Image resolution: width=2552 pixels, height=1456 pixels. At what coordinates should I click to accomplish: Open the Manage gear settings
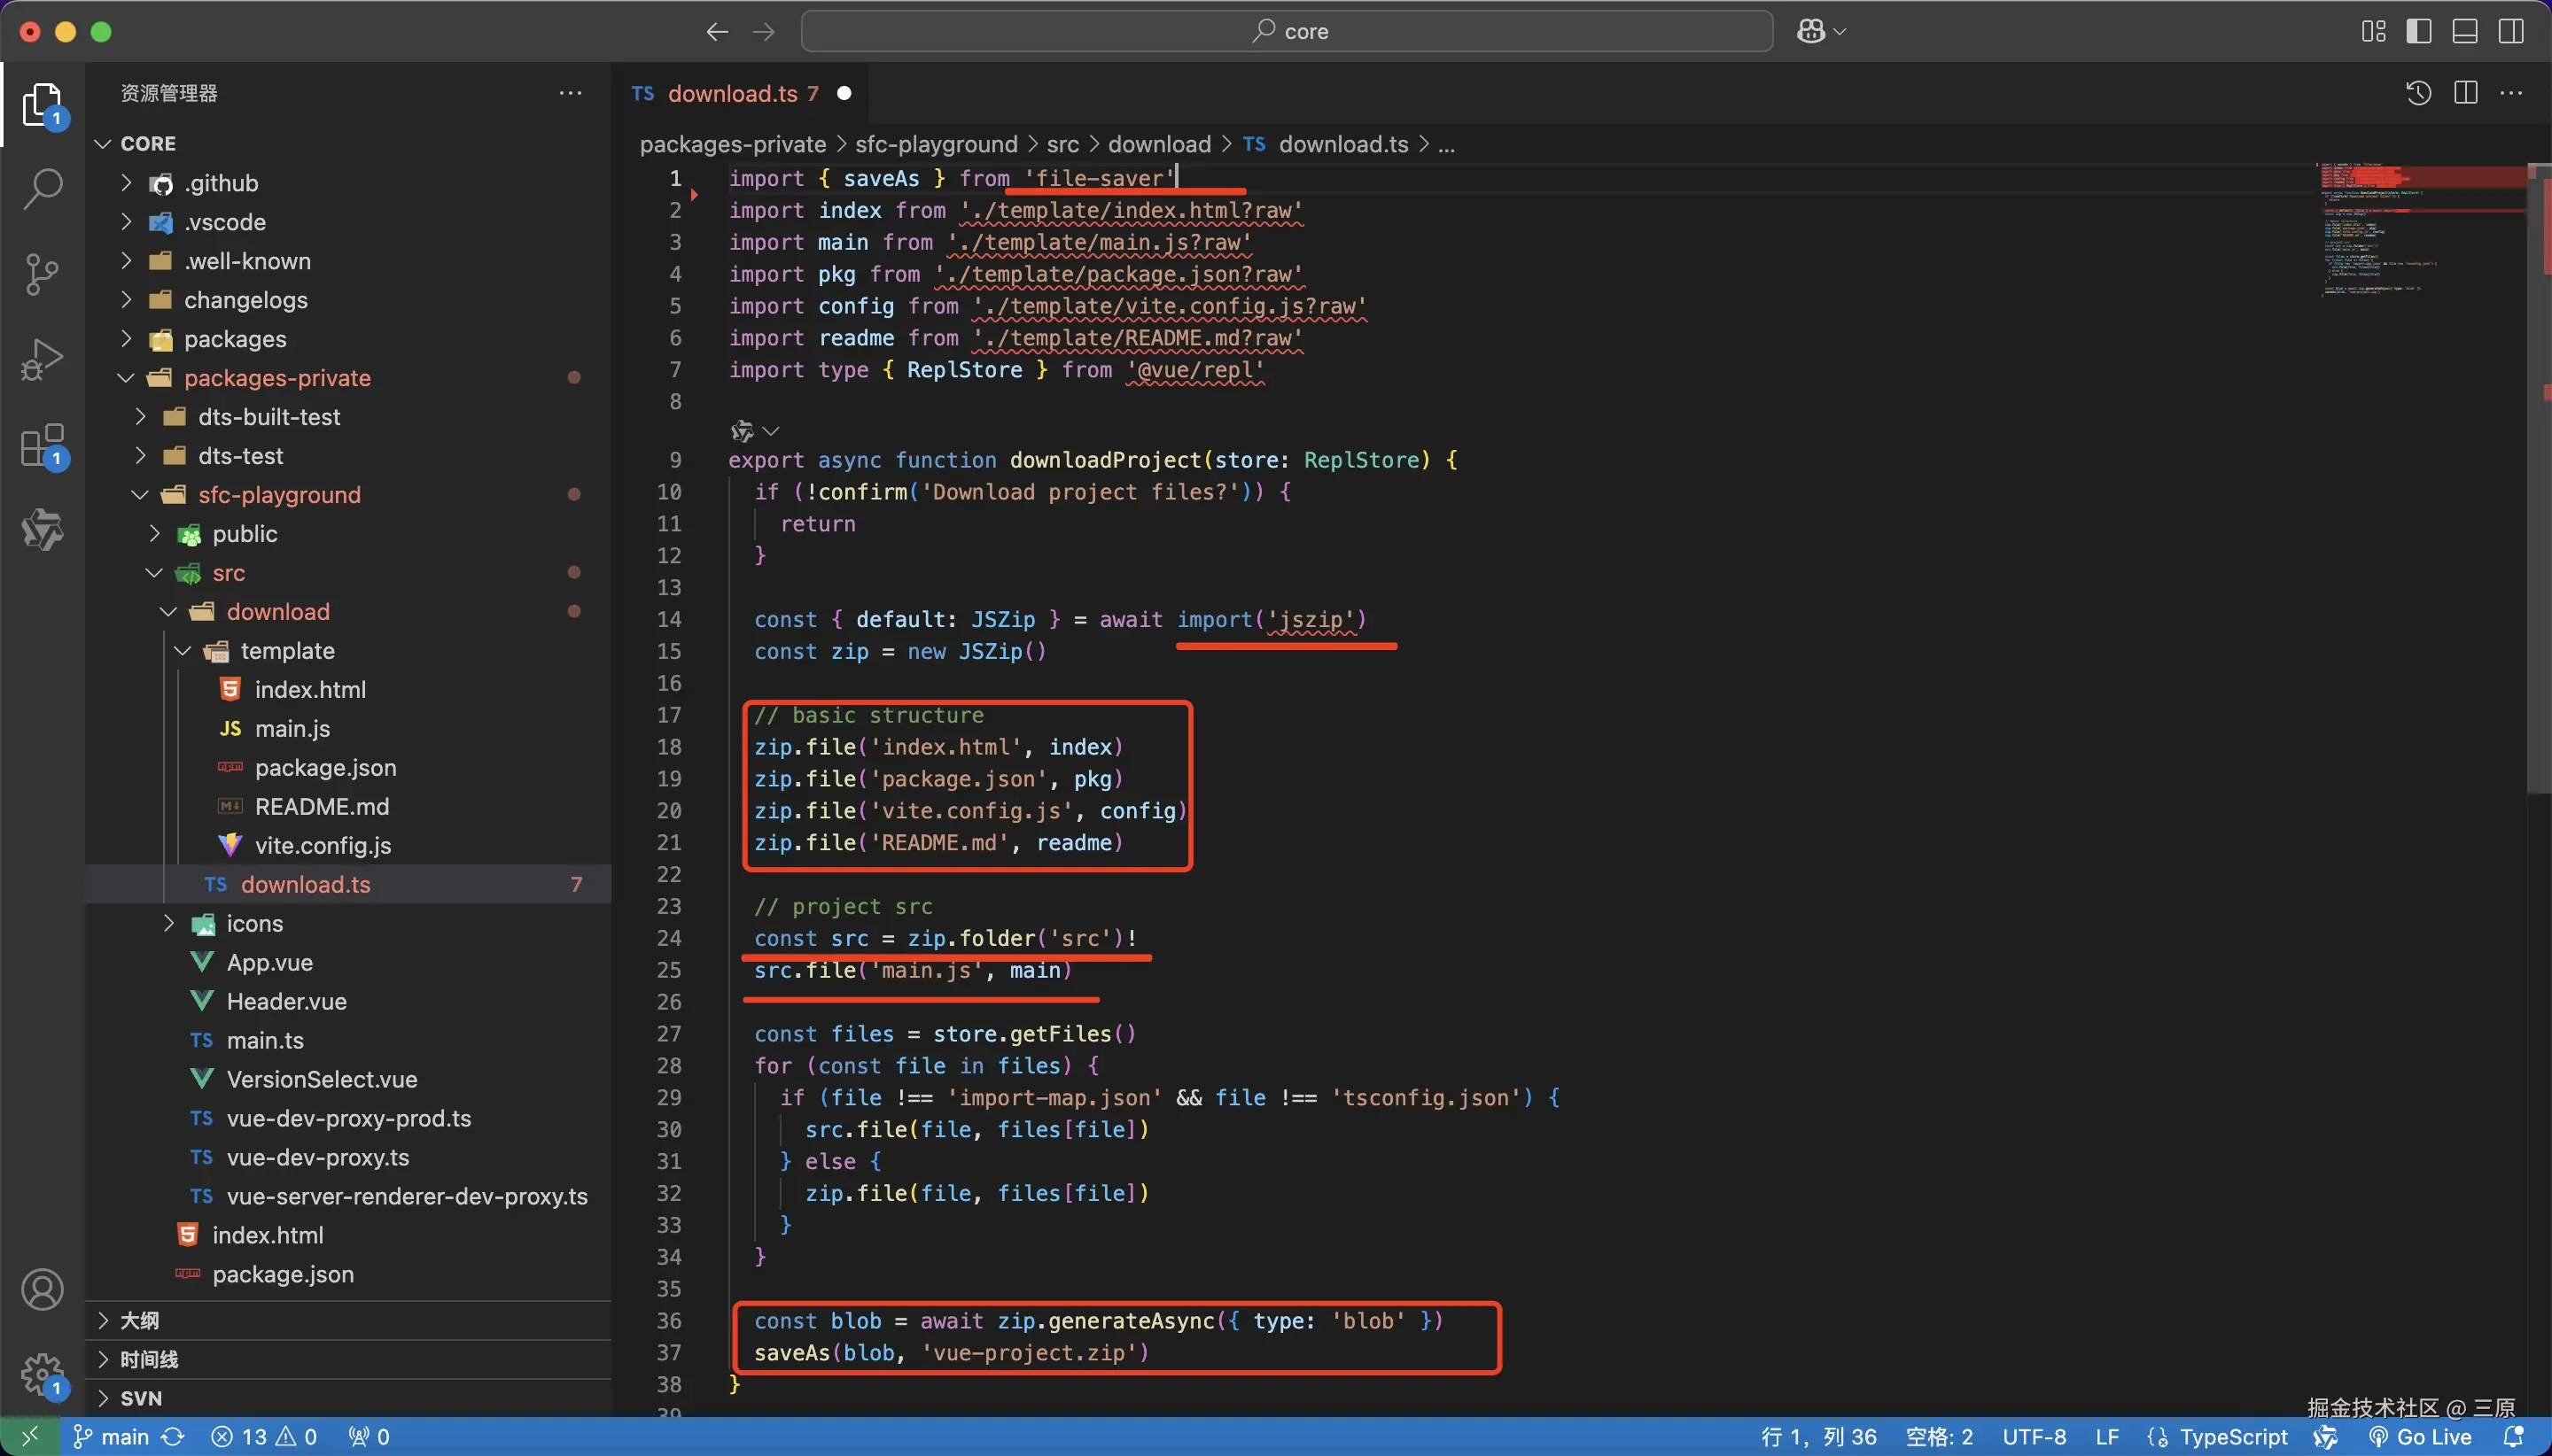(42, 1374)
